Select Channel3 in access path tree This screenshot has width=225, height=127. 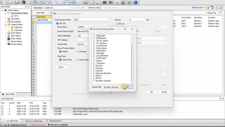(99, 71)
